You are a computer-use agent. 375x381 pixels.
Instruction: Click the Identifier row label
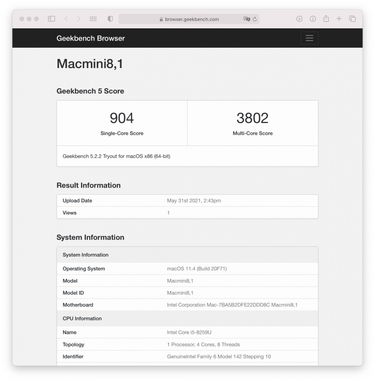point(73,357)
